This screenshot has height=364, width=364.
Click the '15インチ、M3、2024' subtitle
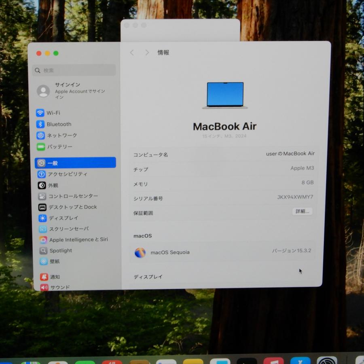[224, 136]
